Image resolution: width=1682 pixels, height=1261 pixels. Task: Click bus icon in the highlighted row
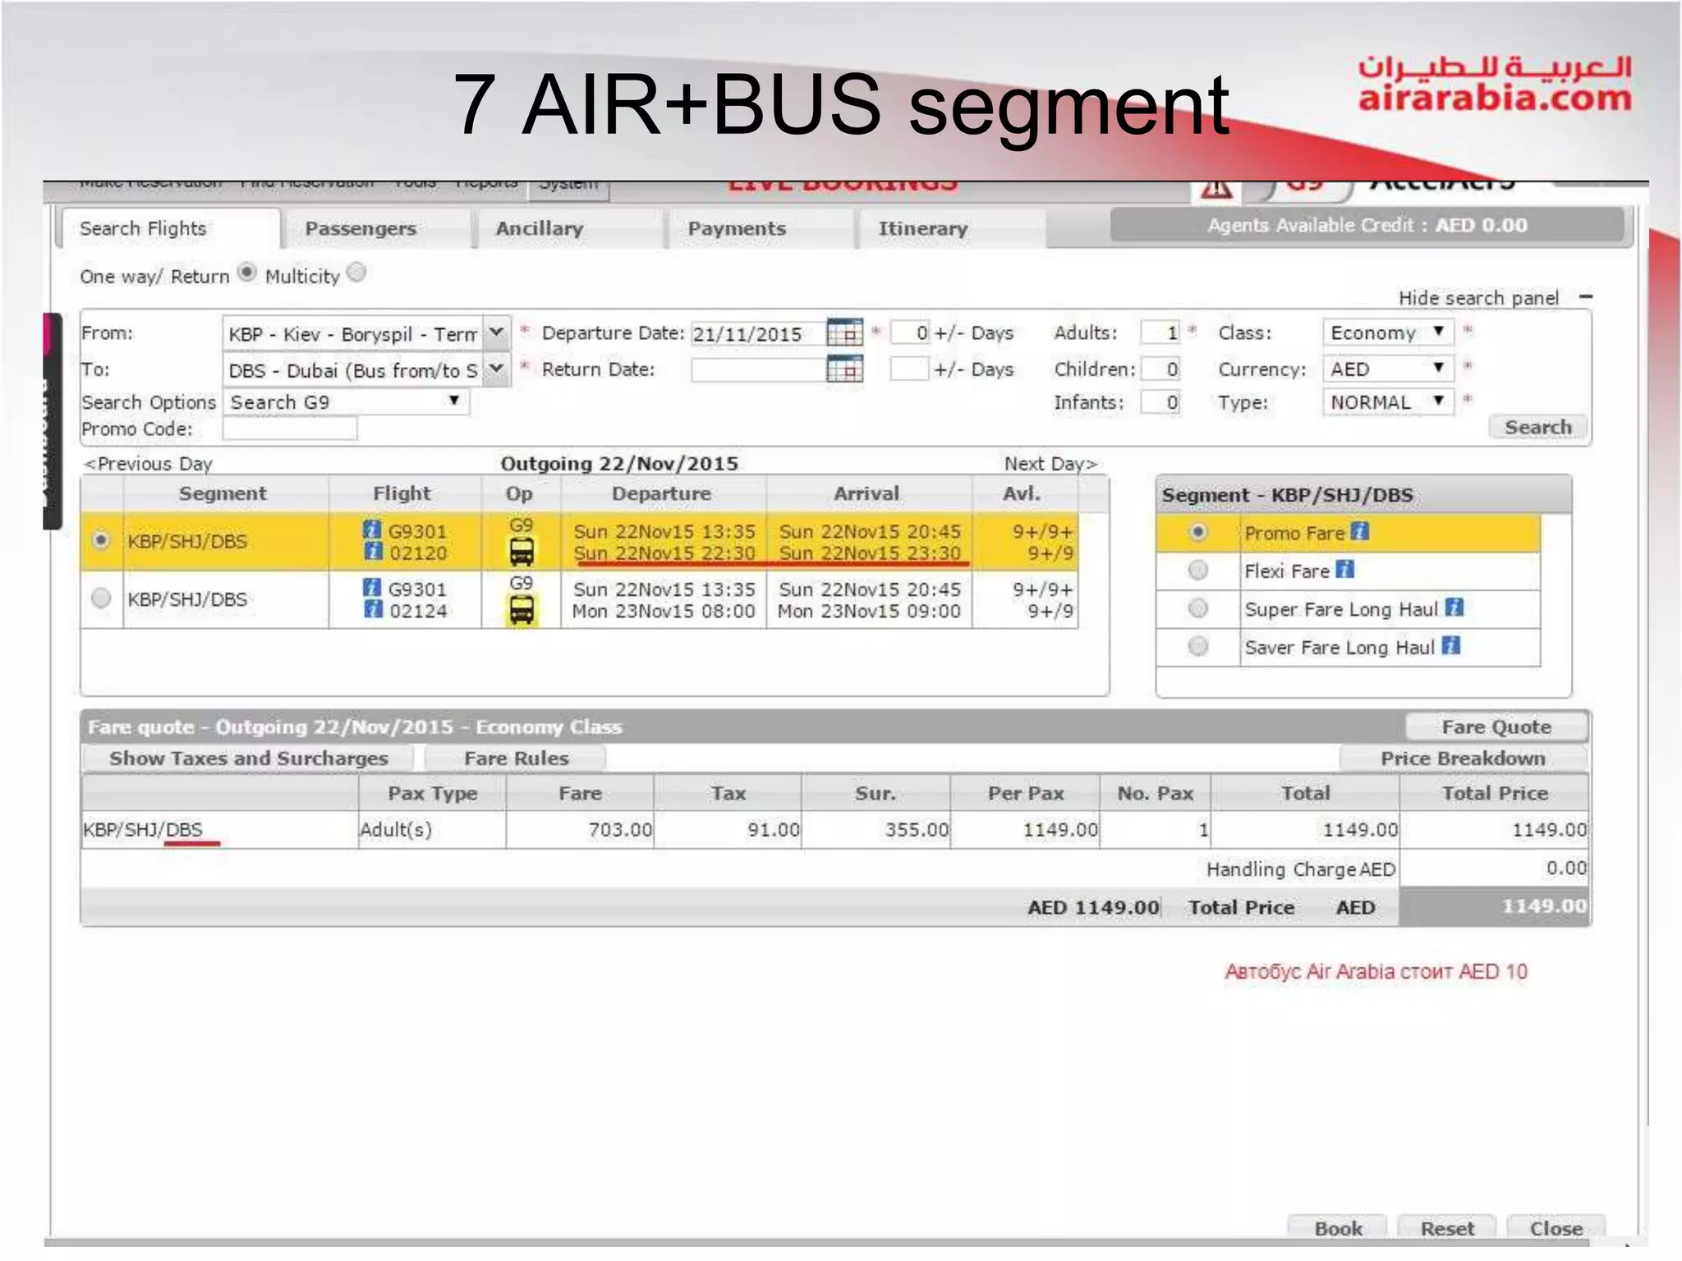coord(522,552)
